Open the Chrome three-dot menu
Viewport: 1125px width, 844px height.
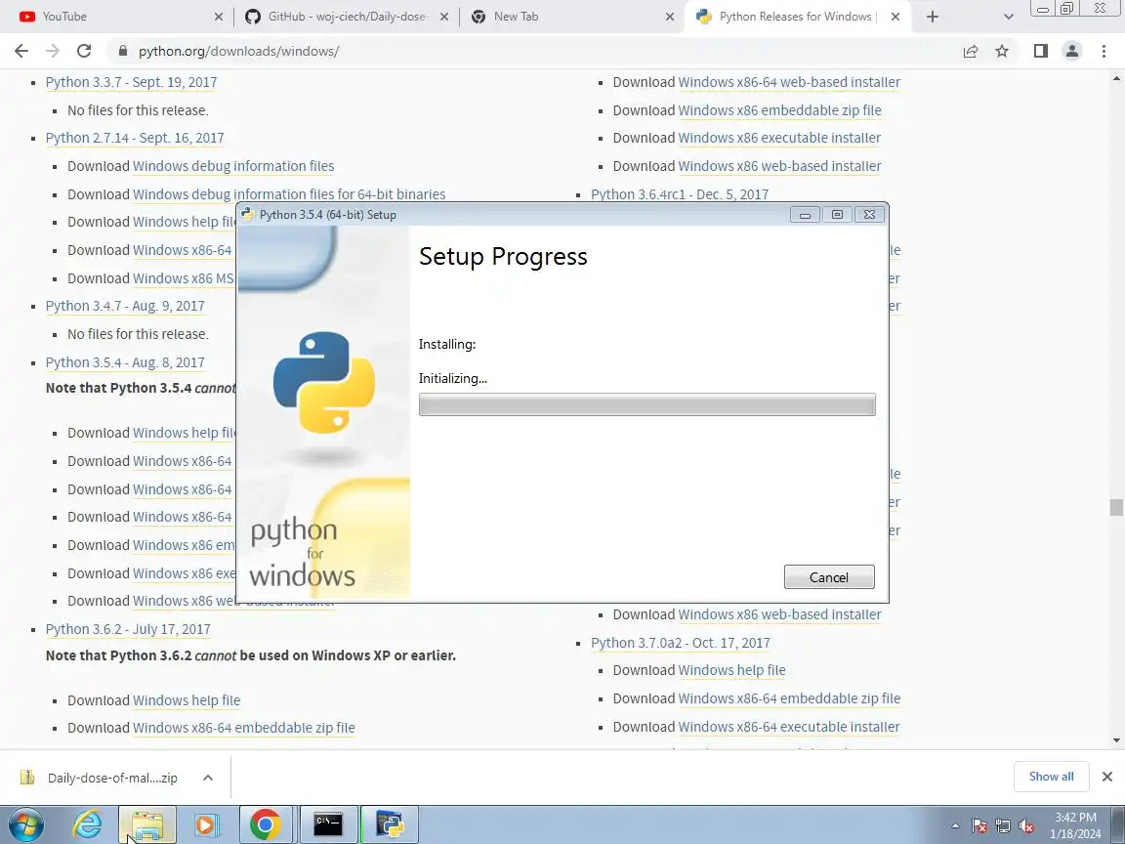1104,51
